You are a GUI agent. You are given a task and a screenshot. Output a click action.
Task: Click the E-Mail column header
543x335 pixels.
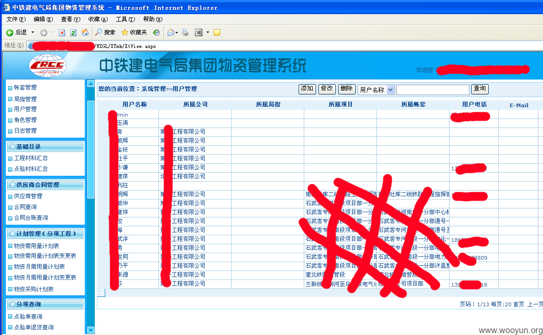point(519,105)
